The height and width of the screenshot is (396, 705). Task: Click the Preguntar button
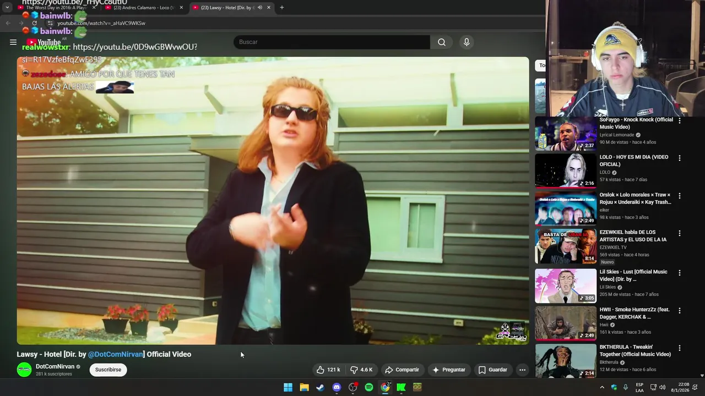pos(449,370)
